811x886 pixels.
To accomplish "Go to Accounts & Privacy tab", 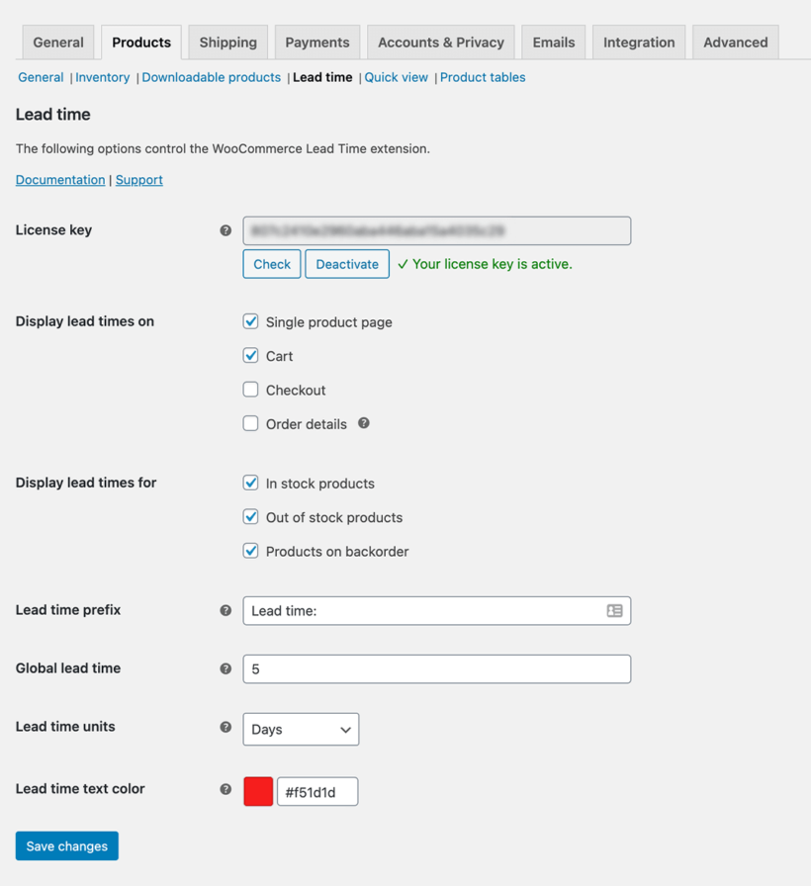I will point(441,43).
